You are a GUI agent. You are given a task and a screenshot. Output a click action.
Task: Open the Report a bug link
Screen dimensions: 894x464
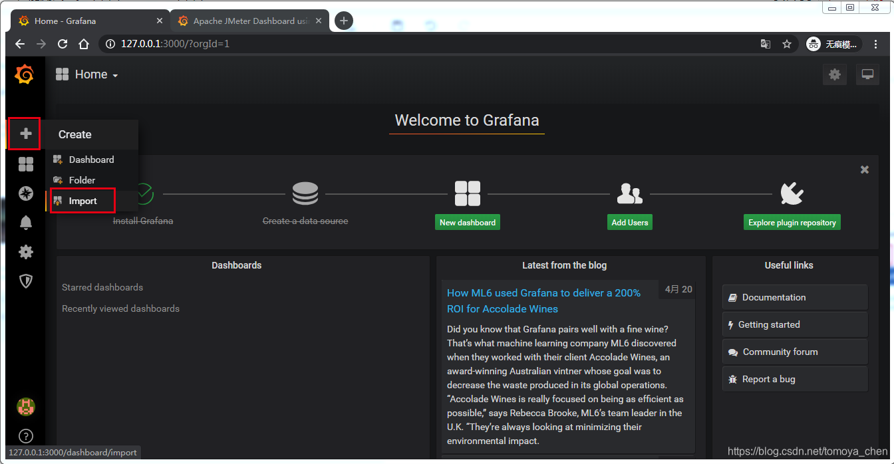click(795, 379)
